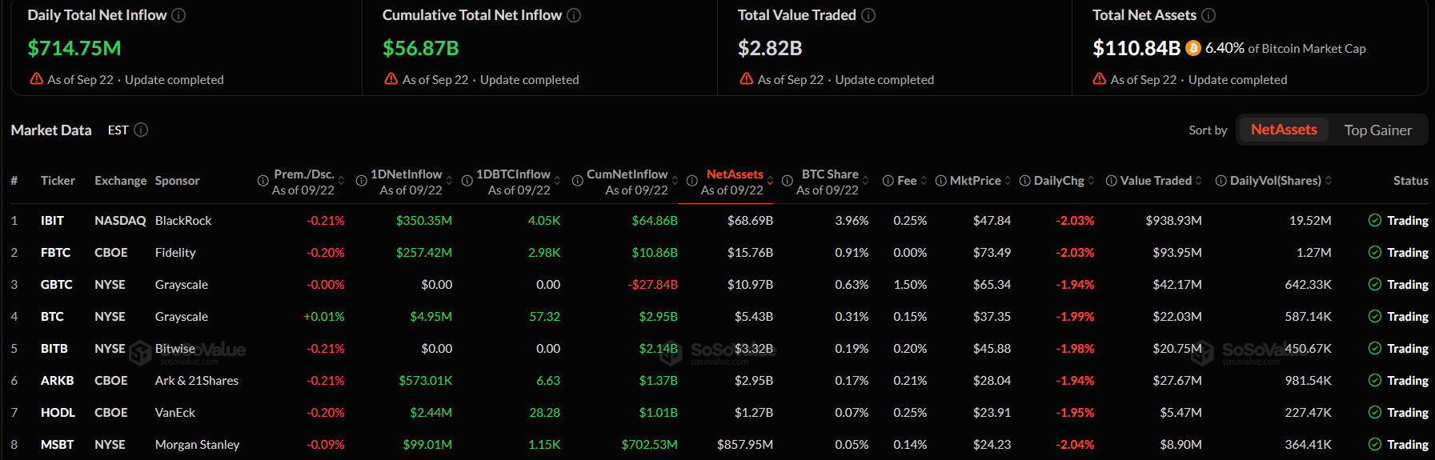The image size is (1435, 460).
Task: Click the $714.75M daily inflow figure
Action: coord(74,48)
